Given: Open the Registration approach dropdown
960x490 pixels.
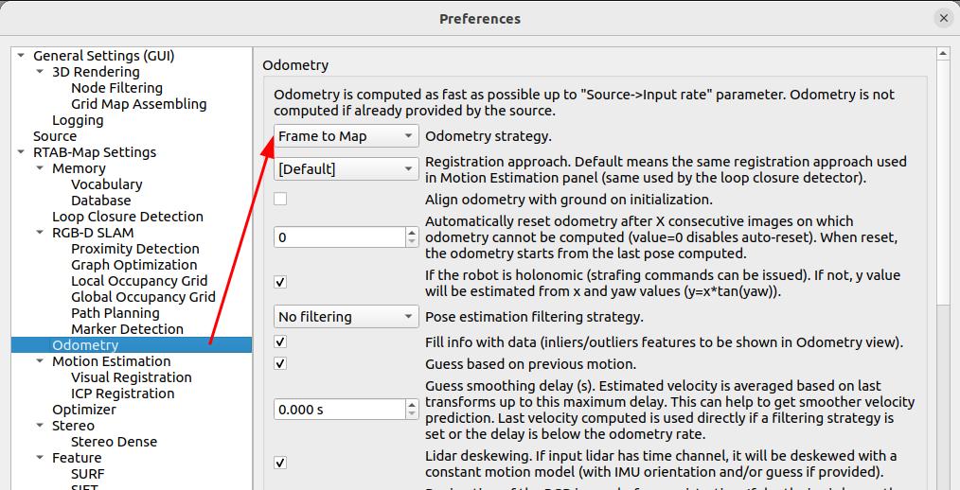Looking at the screenshot, I should tap(346, 169).
